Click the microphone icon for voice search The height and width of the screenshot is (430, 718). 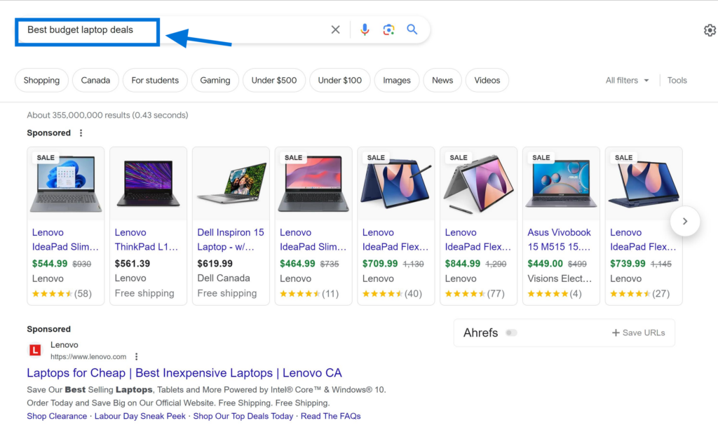(x=364, y=29)
